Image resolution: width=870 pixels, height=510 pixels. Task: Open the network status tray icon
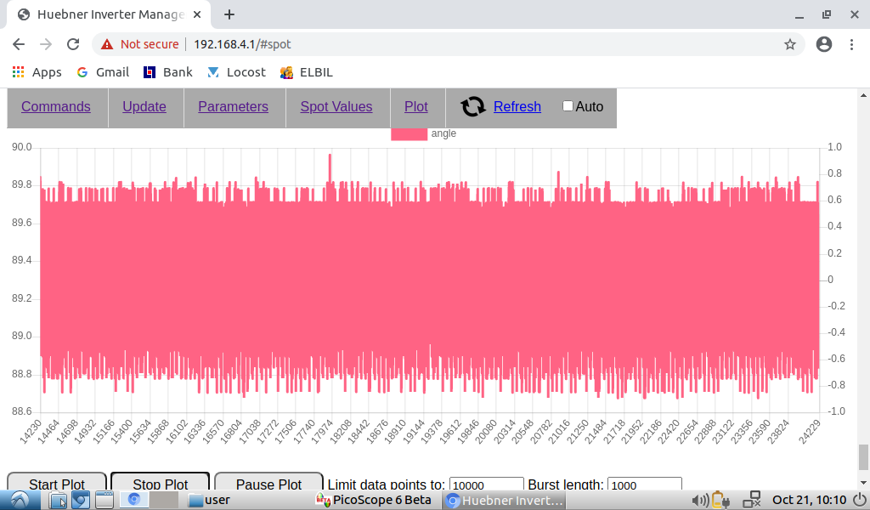click(x=752, y=500)
